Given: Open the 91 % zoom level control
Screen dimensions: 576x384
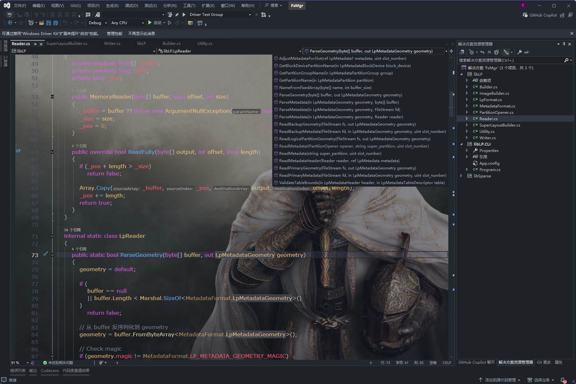Looking at the screenshot, I should click(x=19, y=363).
